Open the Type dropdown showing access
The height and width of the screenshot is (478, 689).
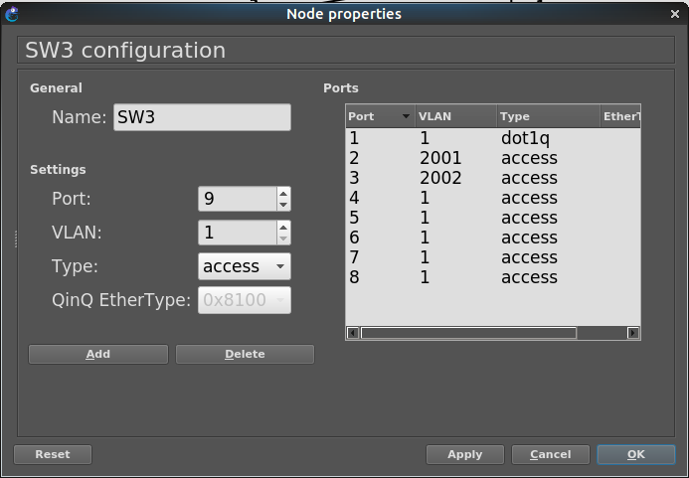click(245, 266)
